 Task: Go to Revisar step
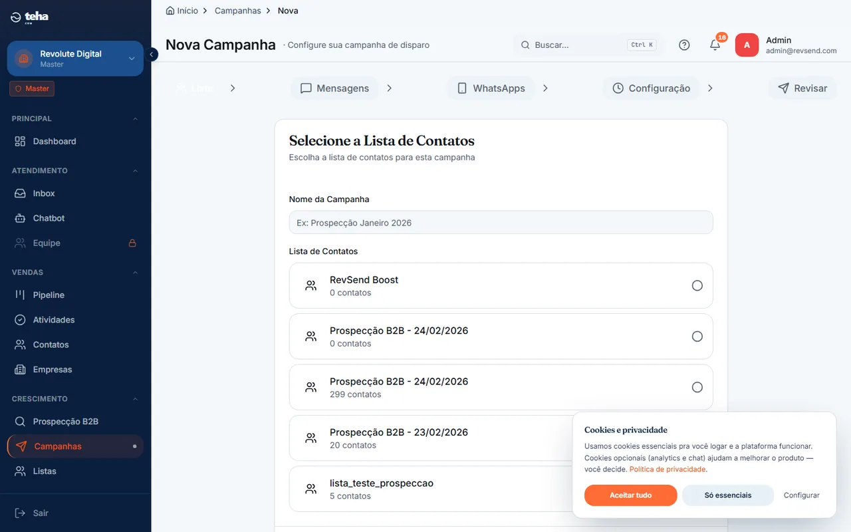pos(802,88)
